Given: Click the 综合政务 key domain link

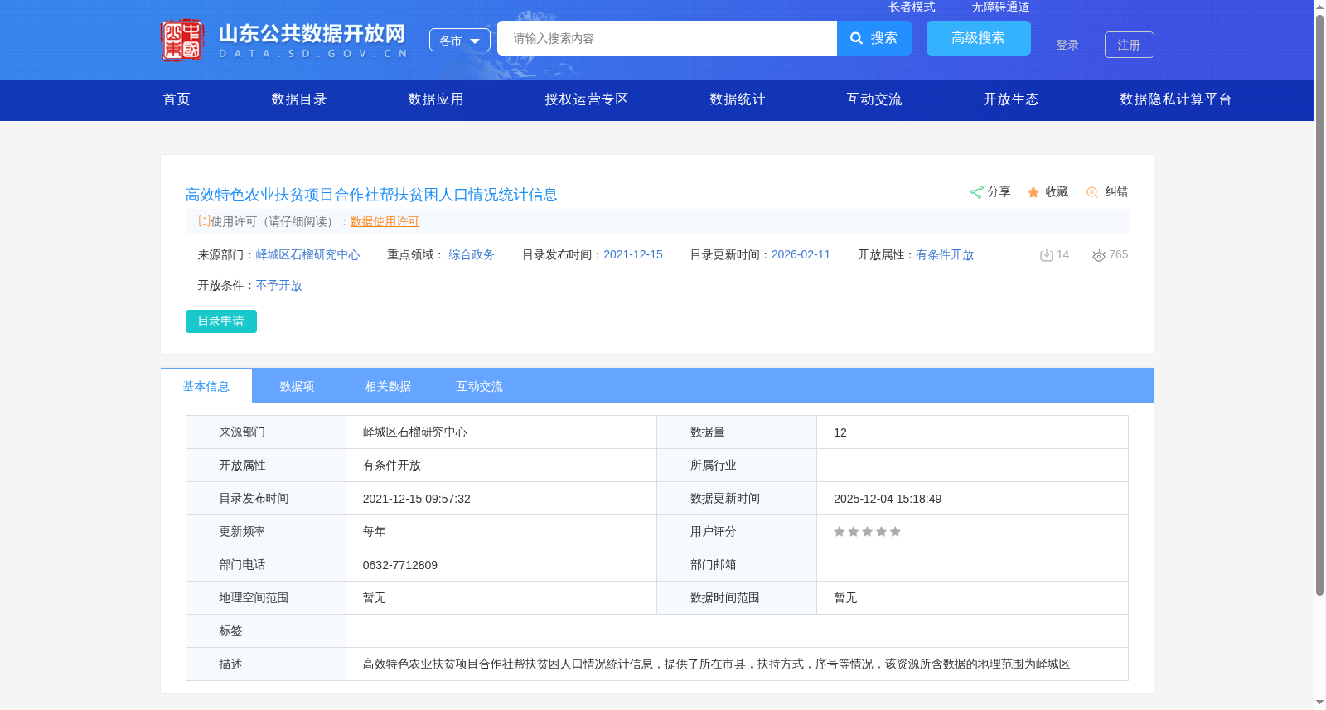Looking at the screenshot, I should [472, 255].
